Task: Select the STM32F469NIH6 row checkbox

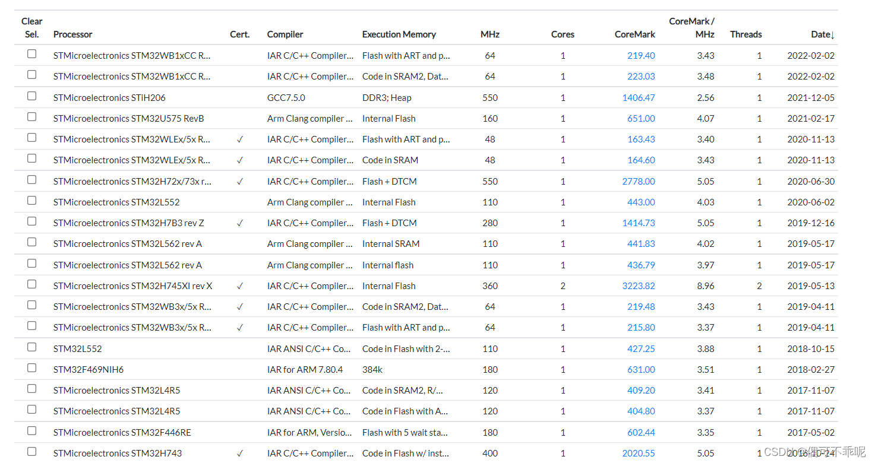Action: [x=32, y=368]
